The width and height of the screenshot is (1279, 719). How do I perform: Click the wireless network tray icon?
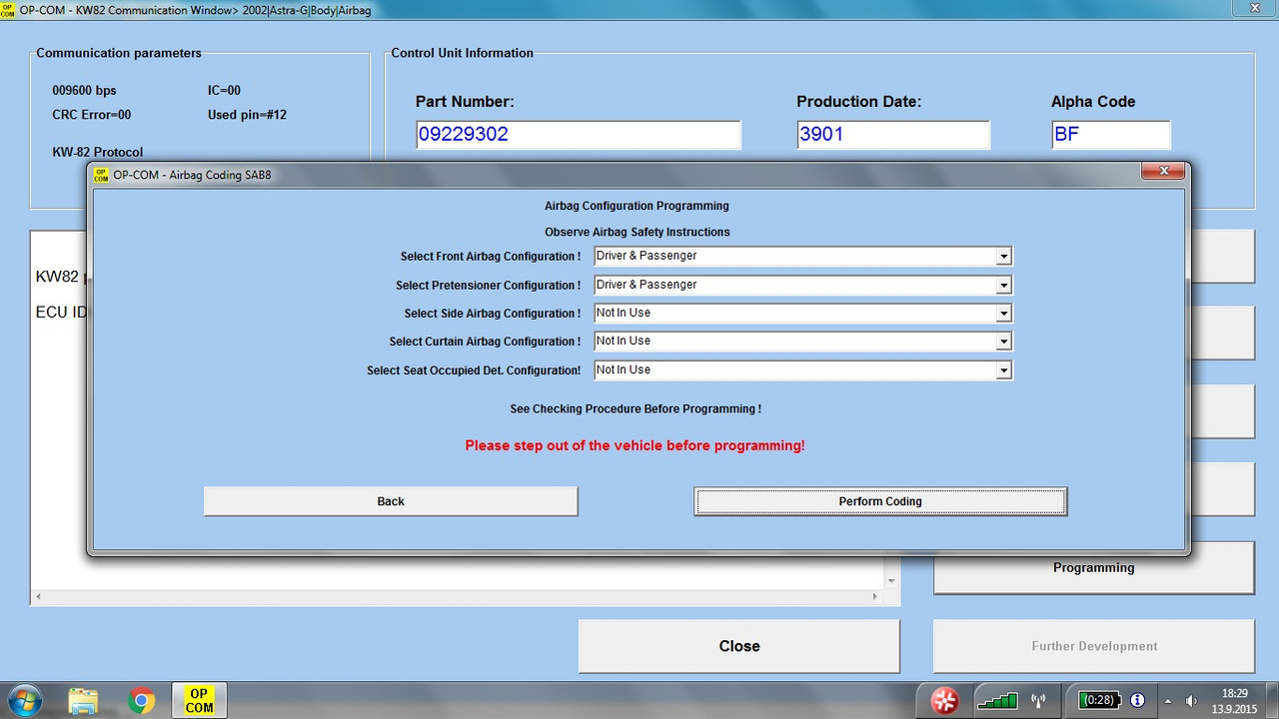(1037, 701)
